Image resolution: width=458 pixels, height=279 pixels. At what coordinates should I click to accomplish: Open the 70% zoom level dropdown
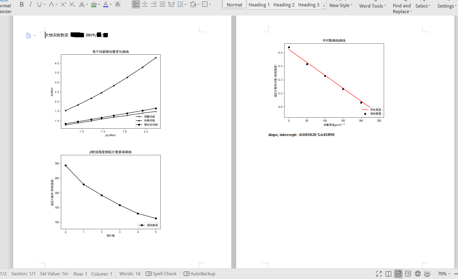coord(444,274)
